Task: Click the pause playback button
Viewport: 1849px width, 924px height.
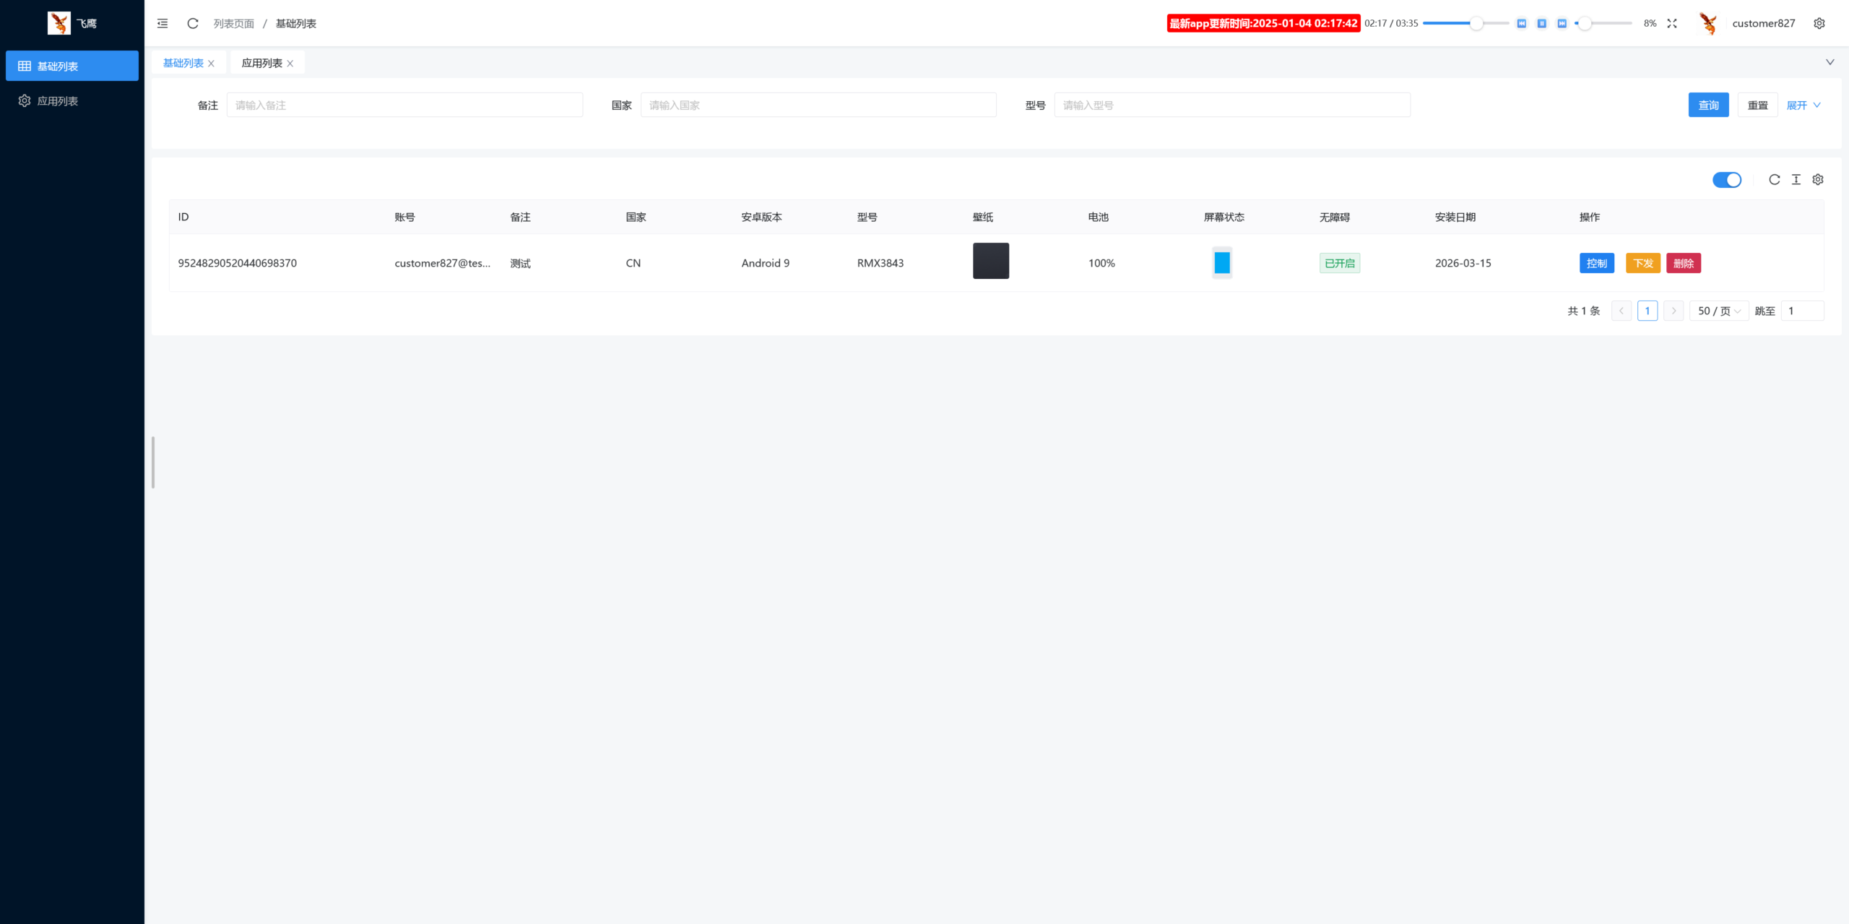Action: coord(1541,23)
